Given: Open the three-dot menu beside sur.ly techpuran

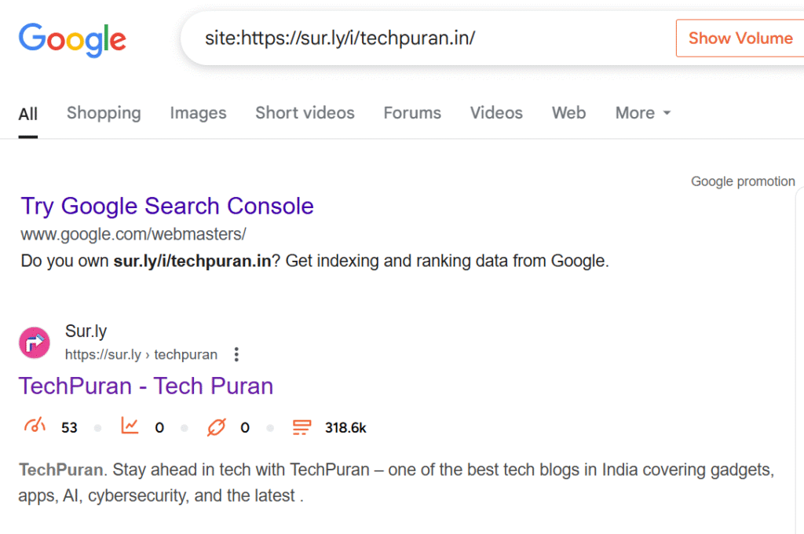Looking at the screenshot, I should click(x=236, y=354).
